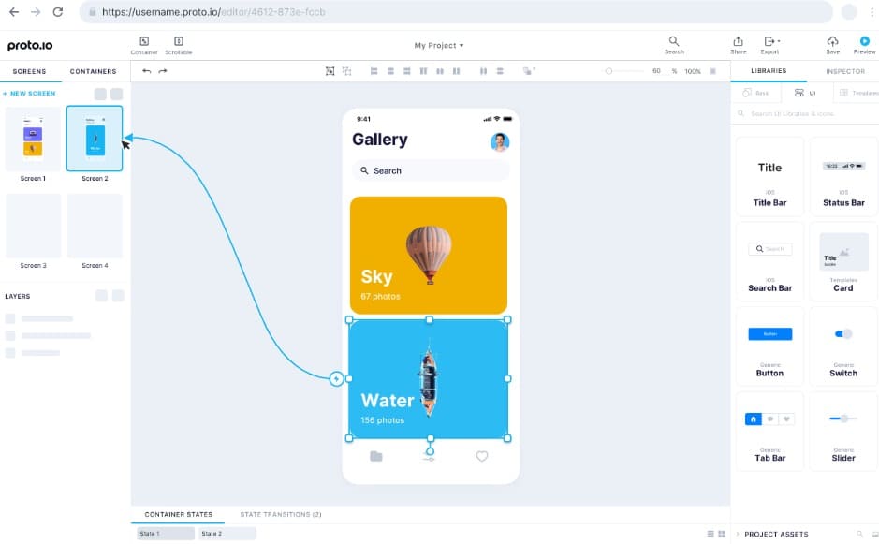Launch the Preview play button
Screen dimensions: 879x544
point(864,41)
